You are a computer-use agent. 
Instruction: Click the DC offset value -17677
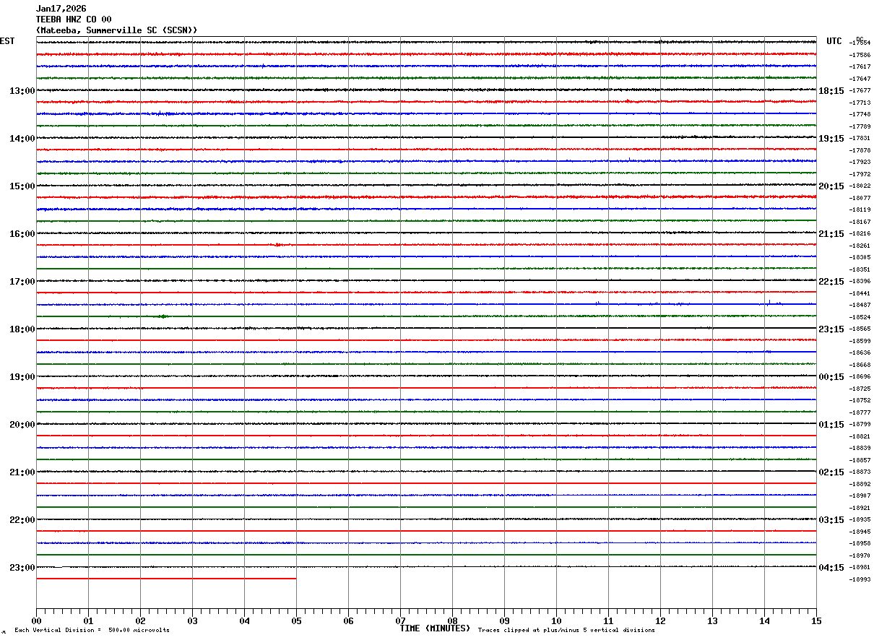point(860,91)
